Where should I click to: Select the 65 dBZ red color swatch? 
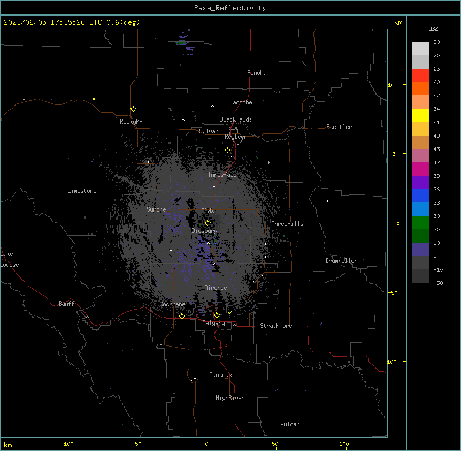click(420, 75)
